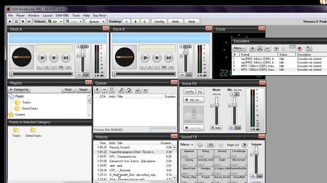Open the File menu
Viewport: 327px width, 183px height.
tap(10, 15)
